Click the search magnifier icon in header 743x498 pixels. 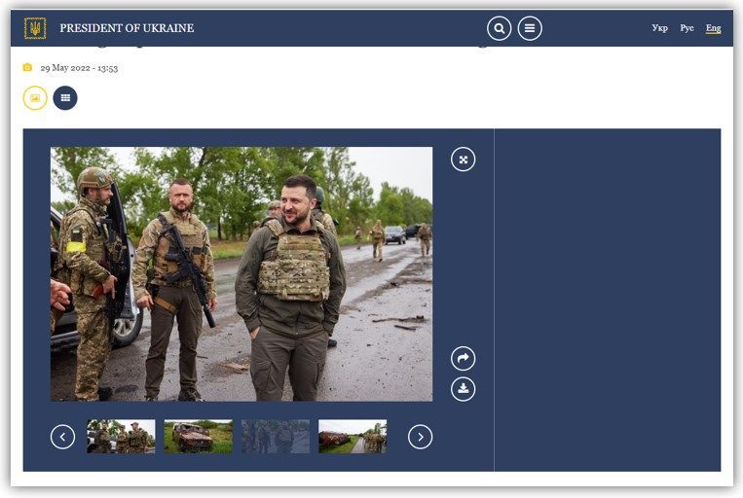pos(499,28)
